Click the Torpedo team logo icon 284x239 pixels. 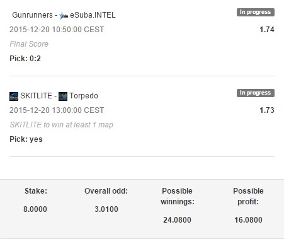(x=63, y=96)
